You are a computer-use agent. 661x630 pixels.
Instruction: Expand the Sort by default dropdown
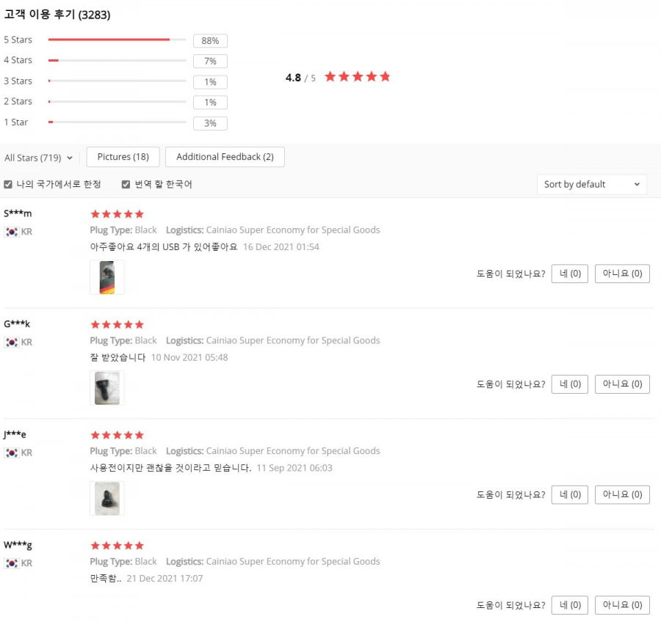pos(592,184)
